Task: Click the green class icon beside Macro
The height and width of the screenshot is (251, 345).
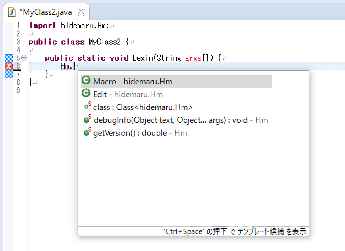Action: (86, 81)
